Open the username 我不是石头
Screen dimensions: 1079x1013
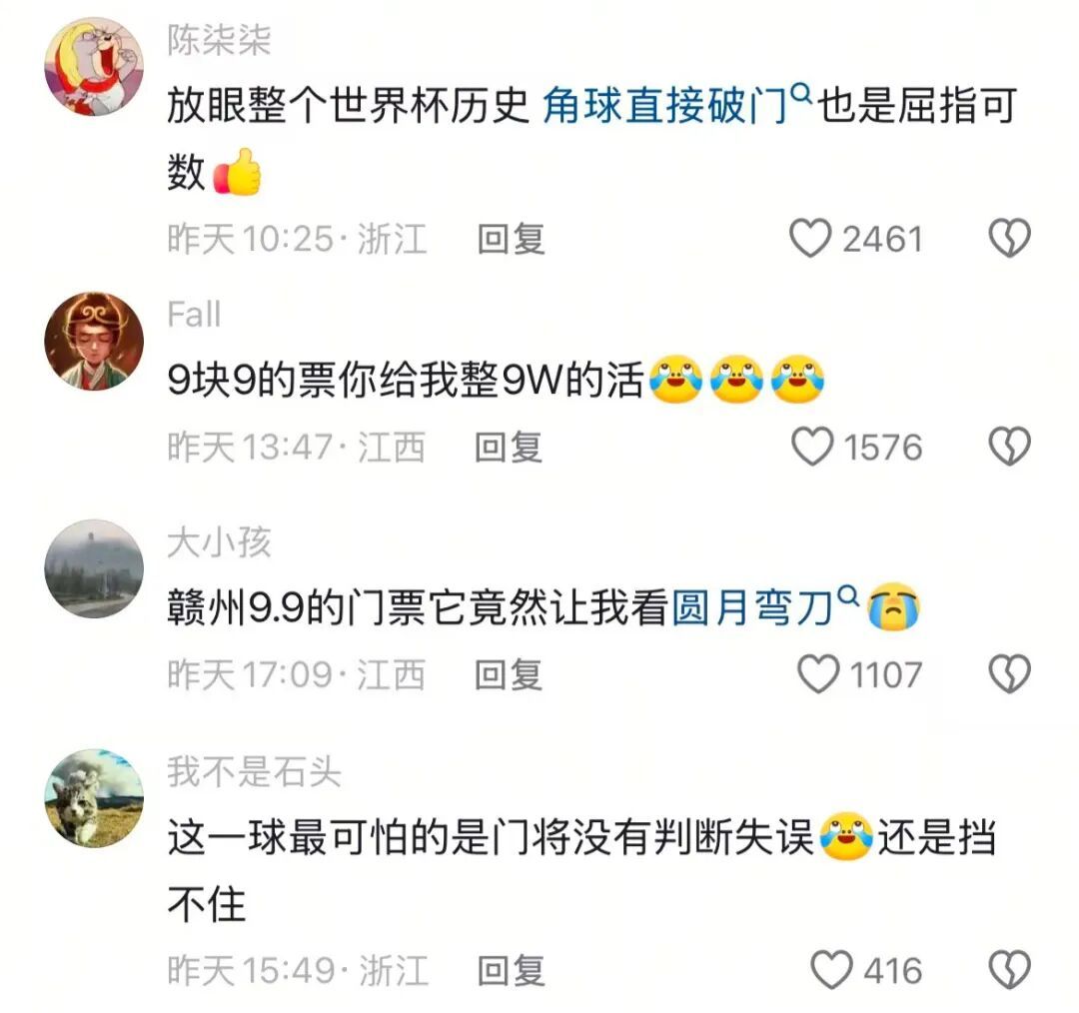click(254, 771)
